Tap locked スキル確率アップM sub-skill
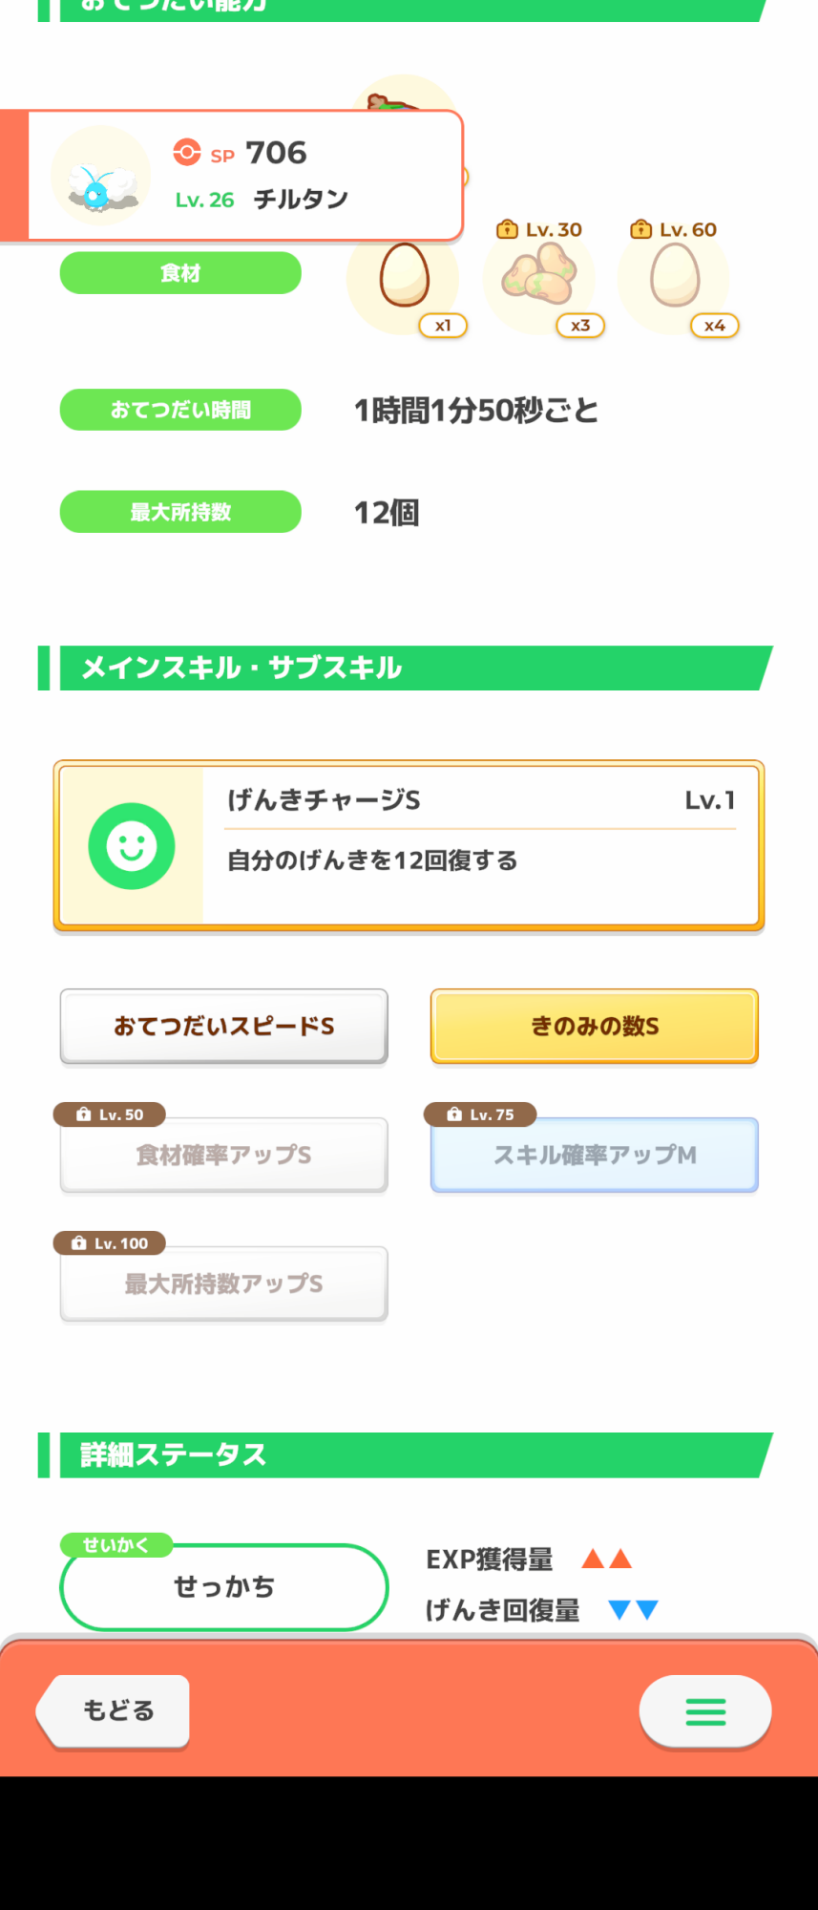818x1910 pixels. [x=595, y=1156]
